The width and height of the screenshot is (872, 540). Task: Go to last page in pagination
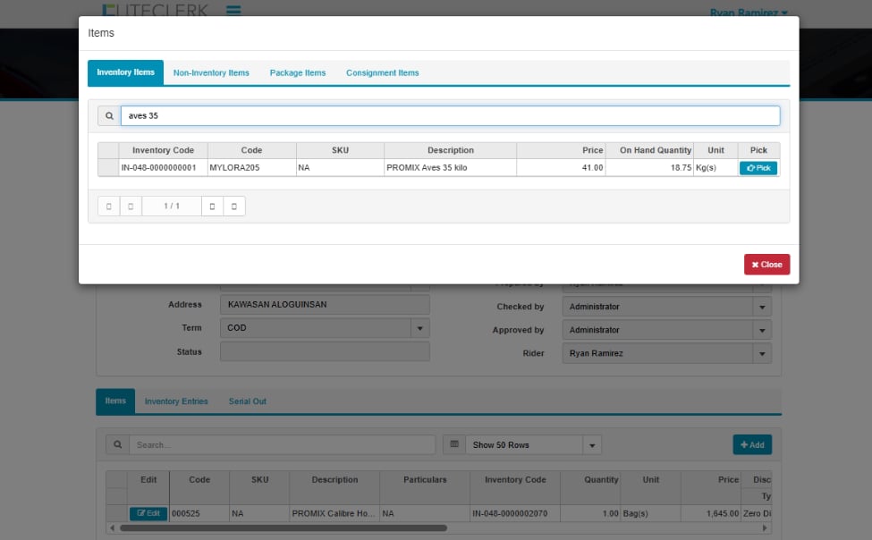coord(234,207)
